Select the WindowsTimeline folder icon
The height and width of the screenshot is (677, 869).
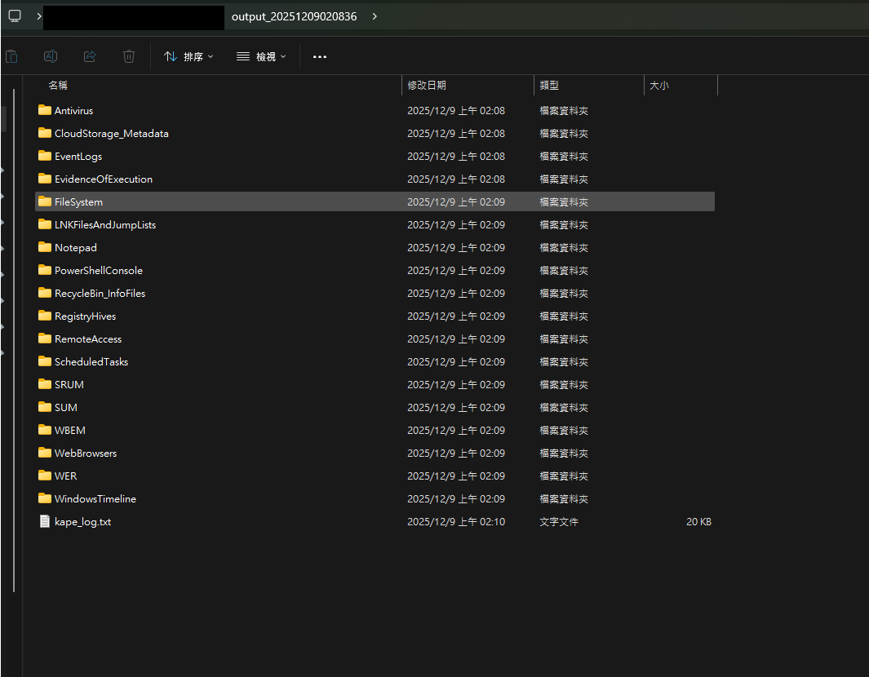[x=45, y=498]
